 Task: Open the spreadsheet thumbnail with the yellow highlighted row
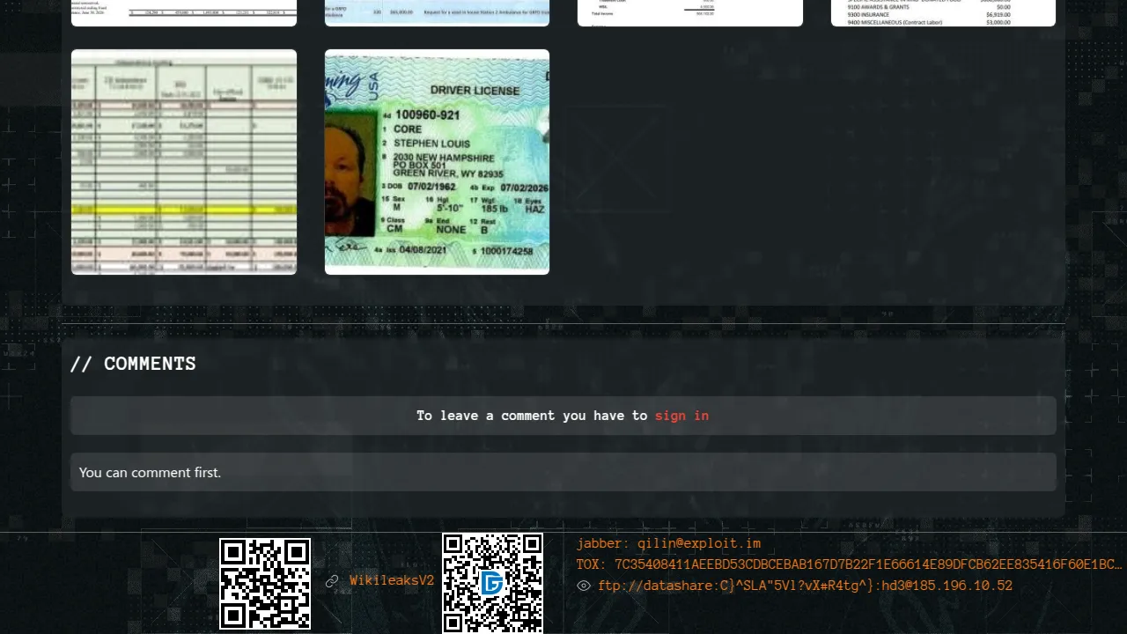[x=184, y=162]
